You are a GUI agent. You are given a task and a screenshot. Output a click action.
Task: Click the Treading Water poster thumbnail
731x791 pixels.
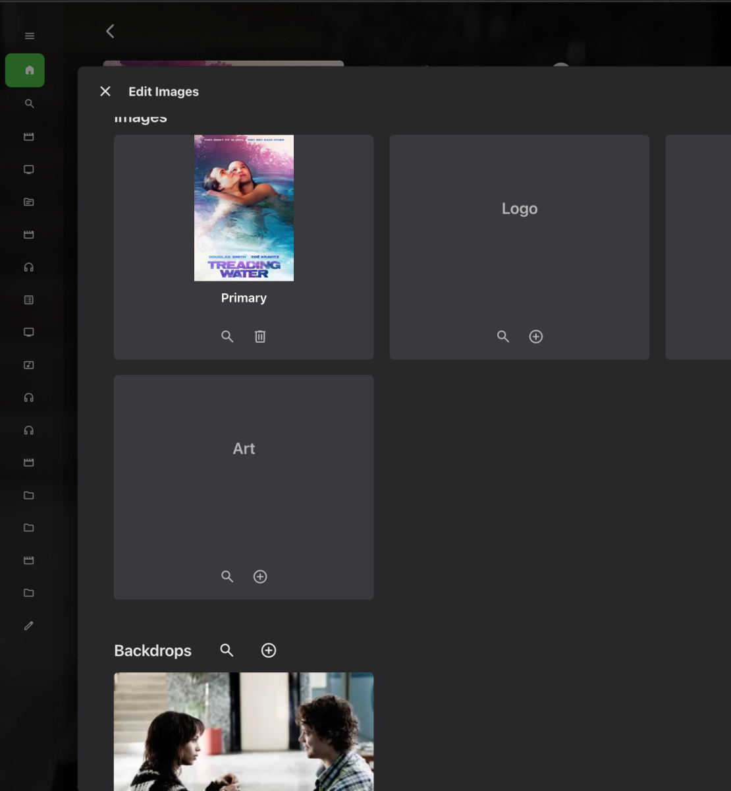(244, 208)
